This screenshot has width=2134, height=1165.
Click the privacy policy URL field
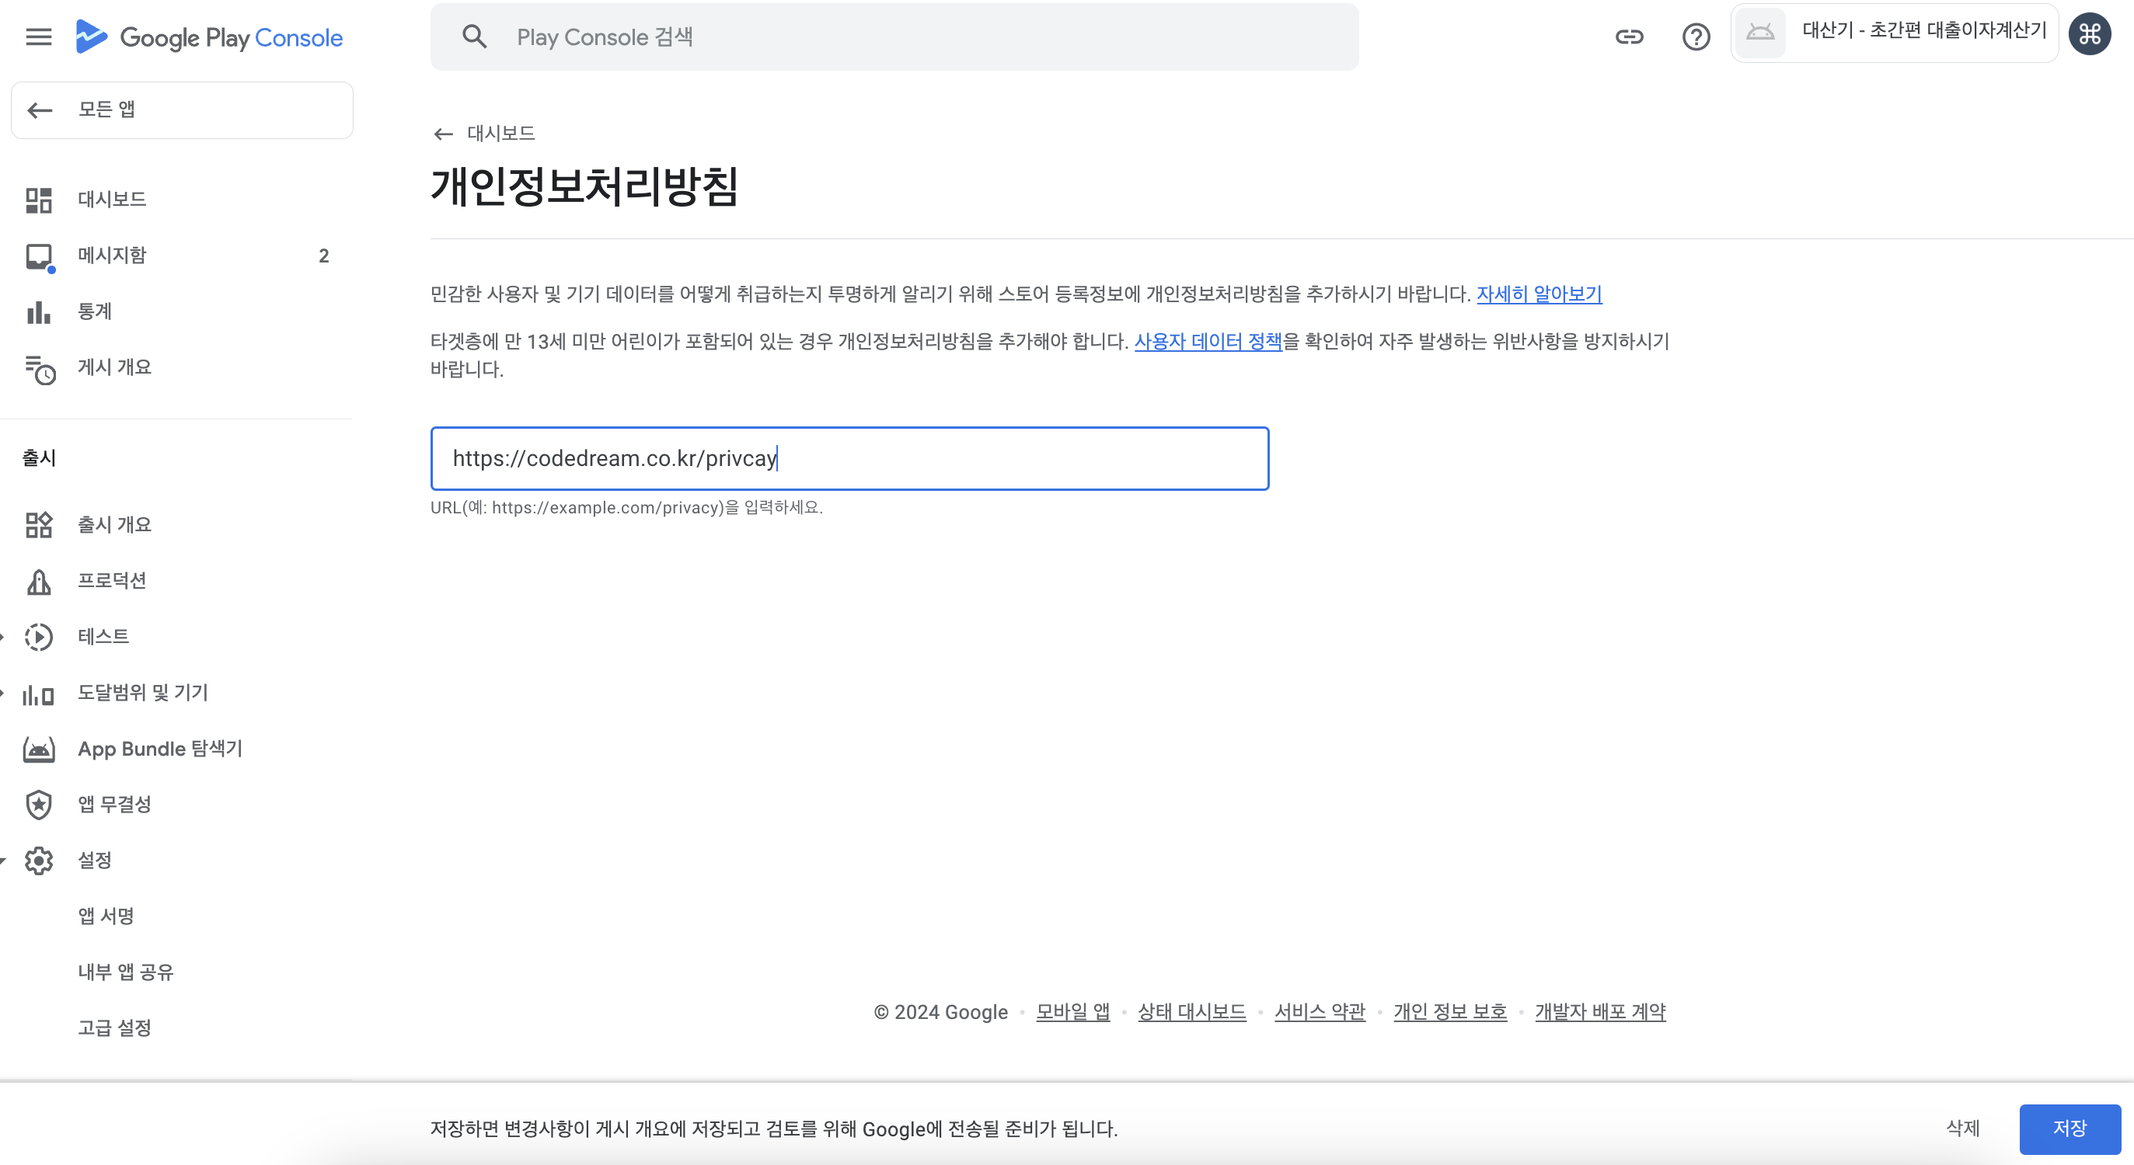coord(849,459)
